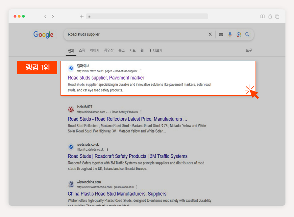Click the browser address bar
The height and width of the screenshot is (217, 294).
point(147,16)
